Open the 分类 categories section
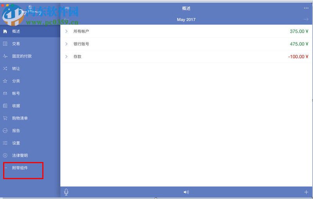 (30, 81)
